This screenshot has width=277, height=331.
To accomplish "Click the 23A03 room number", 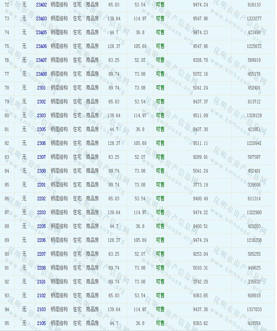I will click(41, 18).
